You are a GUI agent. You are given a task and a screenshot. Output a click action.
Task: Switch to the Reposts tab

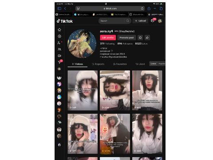point(98,64)
